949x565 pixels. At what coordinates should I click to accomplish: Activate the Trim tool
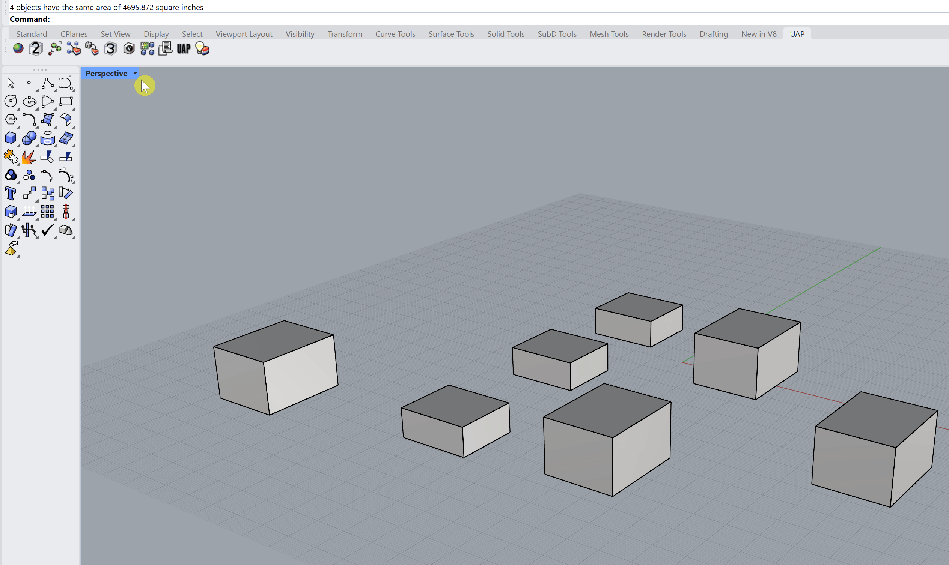click(x=47, y=156)
